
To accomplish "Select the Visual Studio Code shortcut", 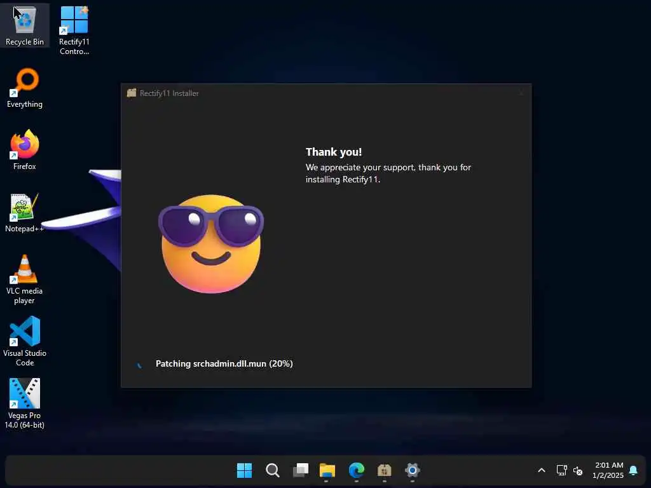I will [25, 341].
